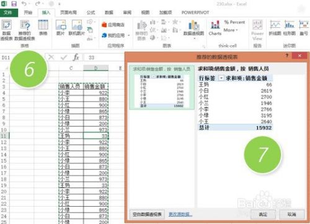Image resolution: width=310 pixels, height=224 pixels.
Task: Insert a Picture (图片) from the ribbon
Action: coord(61,28)
